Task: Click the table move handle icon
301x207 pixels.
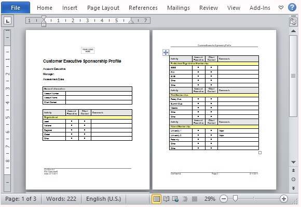Action: coord(166,52)
